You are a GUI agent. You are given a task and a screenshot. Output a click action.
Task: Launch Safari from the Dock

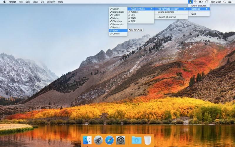pyautogui.click(x=109, y=140)
